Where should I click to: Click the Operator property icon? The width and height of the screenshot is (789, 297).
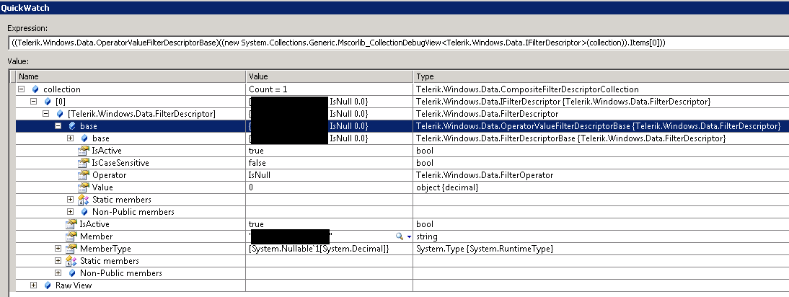tap(84, 175)
